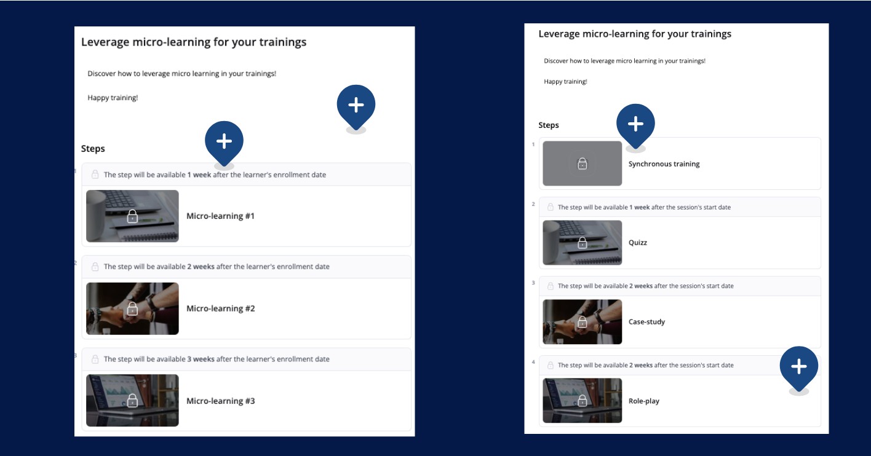The image size is (871, 456).
Task: Click the lock icon on the Role-play thumbnail
Action: point(582,400)
